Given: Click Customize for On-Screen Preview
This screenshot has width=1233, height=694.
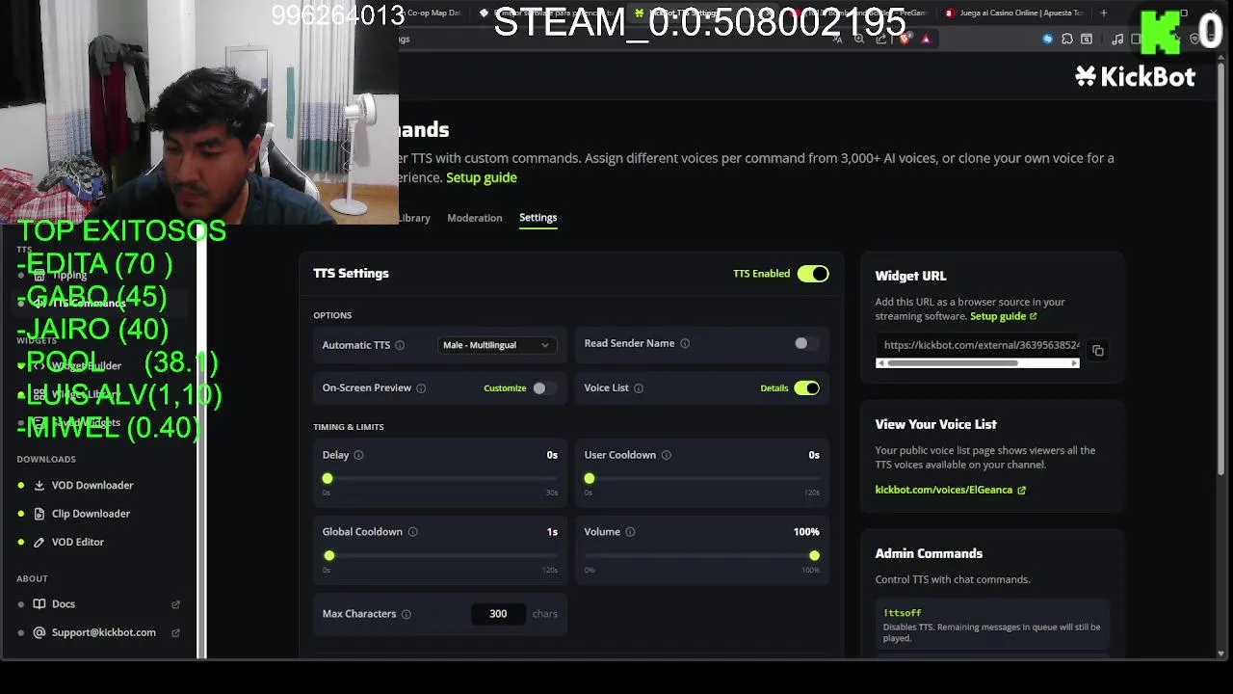Looking at the screenshot, I should (x=505, y=388).
